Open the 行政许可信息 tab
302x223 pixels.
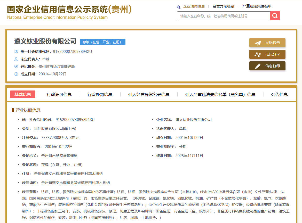59,94
